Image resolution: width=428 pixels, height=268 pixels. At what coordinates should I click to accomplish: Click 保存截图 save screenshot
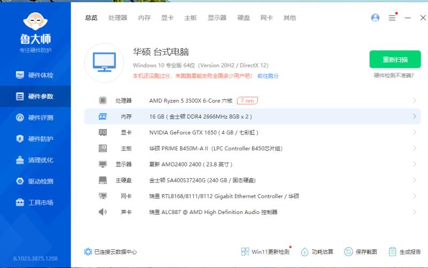point(361,251)
